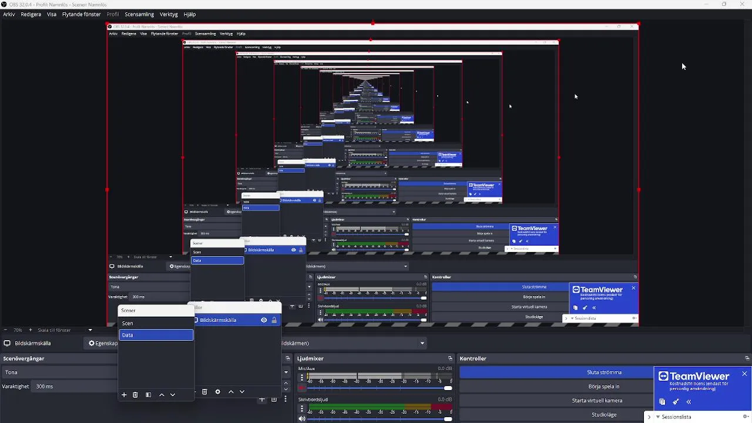This screenshot has height=423, width=752.
Task: Pop out the Kontroller dock
Action: (747, 358)
